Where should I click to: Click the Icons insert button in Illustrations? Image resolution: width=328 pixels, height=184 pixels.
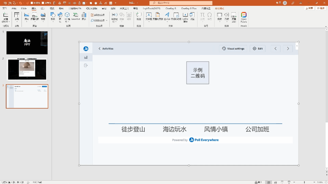[x=60, y=17]
